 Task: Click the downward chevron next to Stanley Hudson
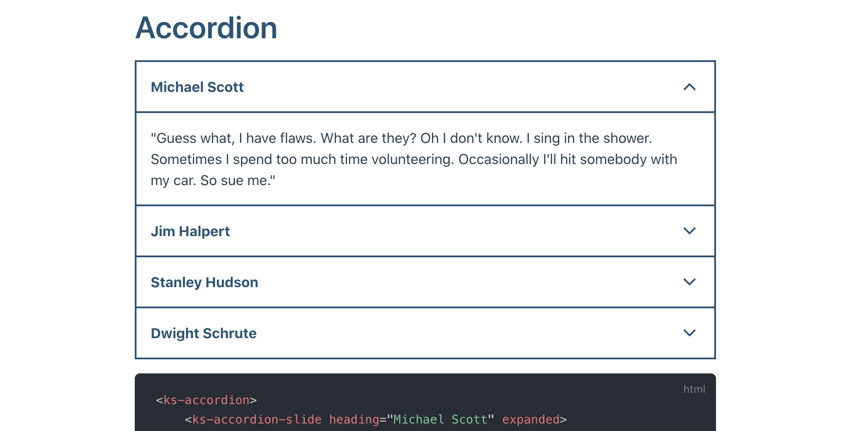[x=690, y=282]
